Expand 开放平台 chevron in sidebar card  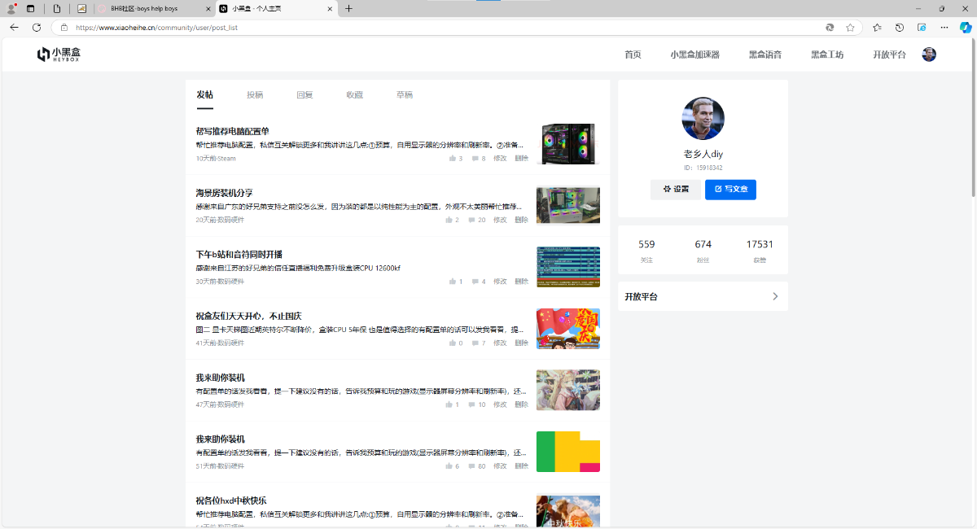775,296
